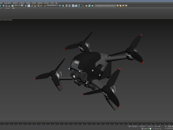Open the project folder path dropdown

[x=105, y=6]
